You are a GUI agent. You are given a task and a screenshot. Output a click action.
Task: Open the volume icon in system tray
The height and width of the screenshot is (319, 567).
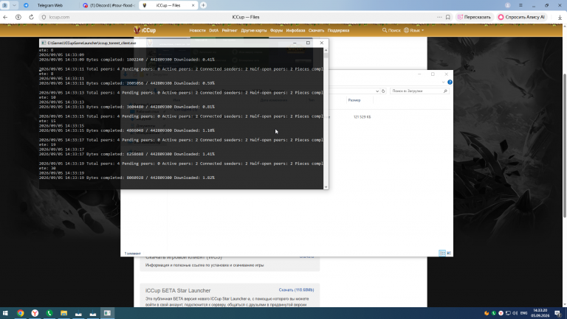515,313
